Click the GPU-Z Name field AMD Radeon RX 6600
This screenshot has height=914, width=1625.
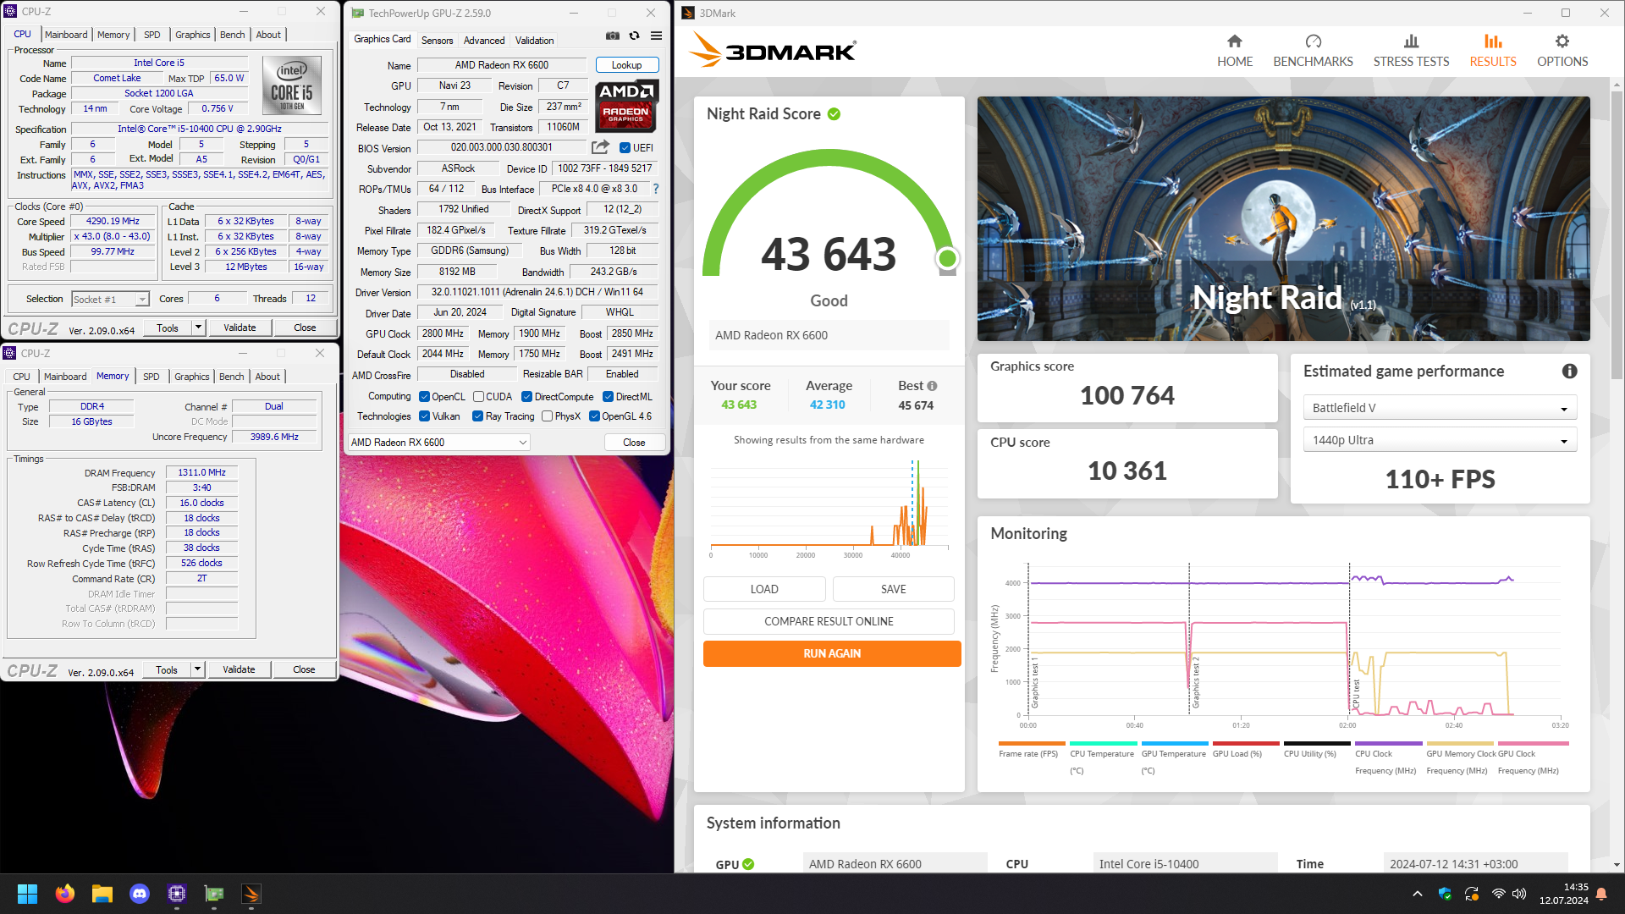(x=502, y=65)
